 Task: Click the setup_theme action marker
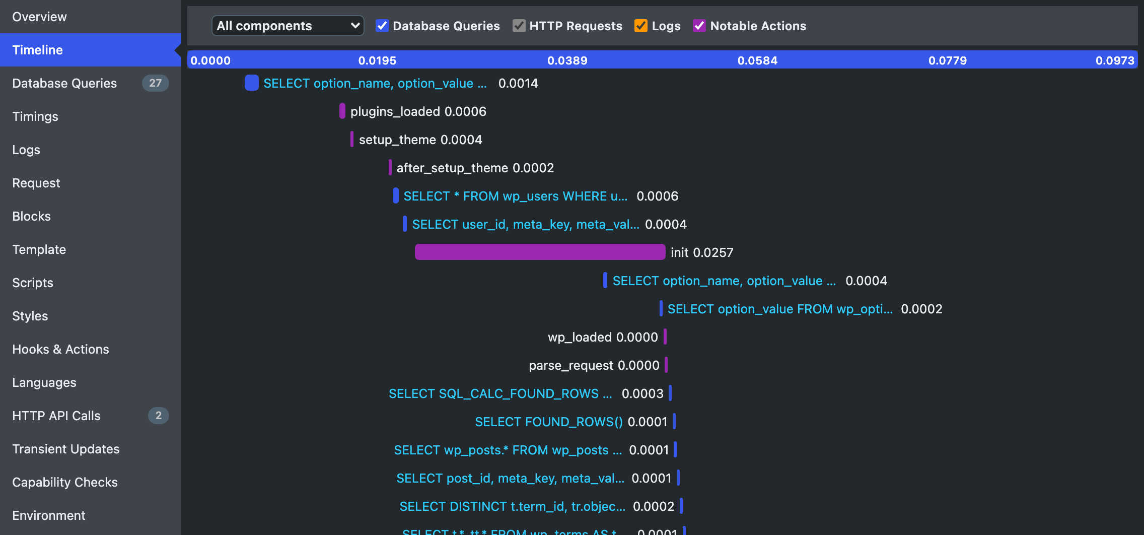[352, 139]
